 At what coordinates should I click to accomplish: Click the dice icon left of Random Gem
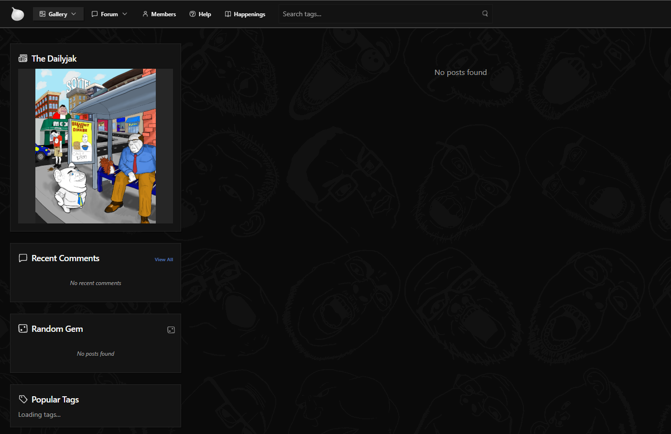pos(23,328)
